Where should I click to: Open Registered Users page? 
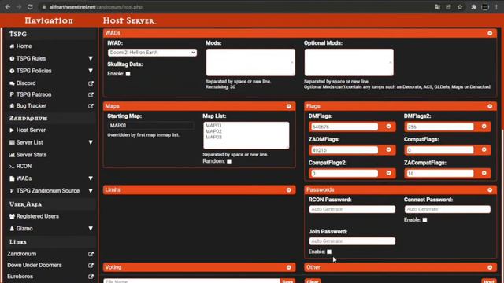point(37,216)
